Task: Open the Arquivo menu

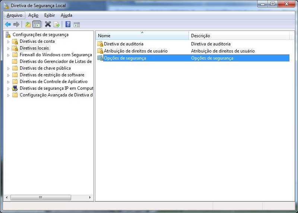Action: [15, 15]
